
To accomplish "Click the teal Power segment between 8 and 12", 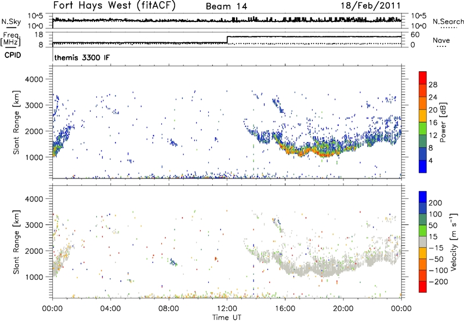I will point(423,141).
